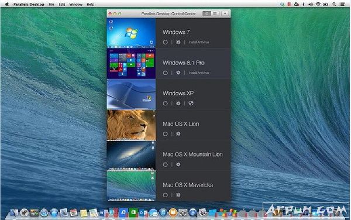Click the Windows 7 name label
Image resolution: width=351 pixels, height=220 pixels.
[x=176, y=32]
